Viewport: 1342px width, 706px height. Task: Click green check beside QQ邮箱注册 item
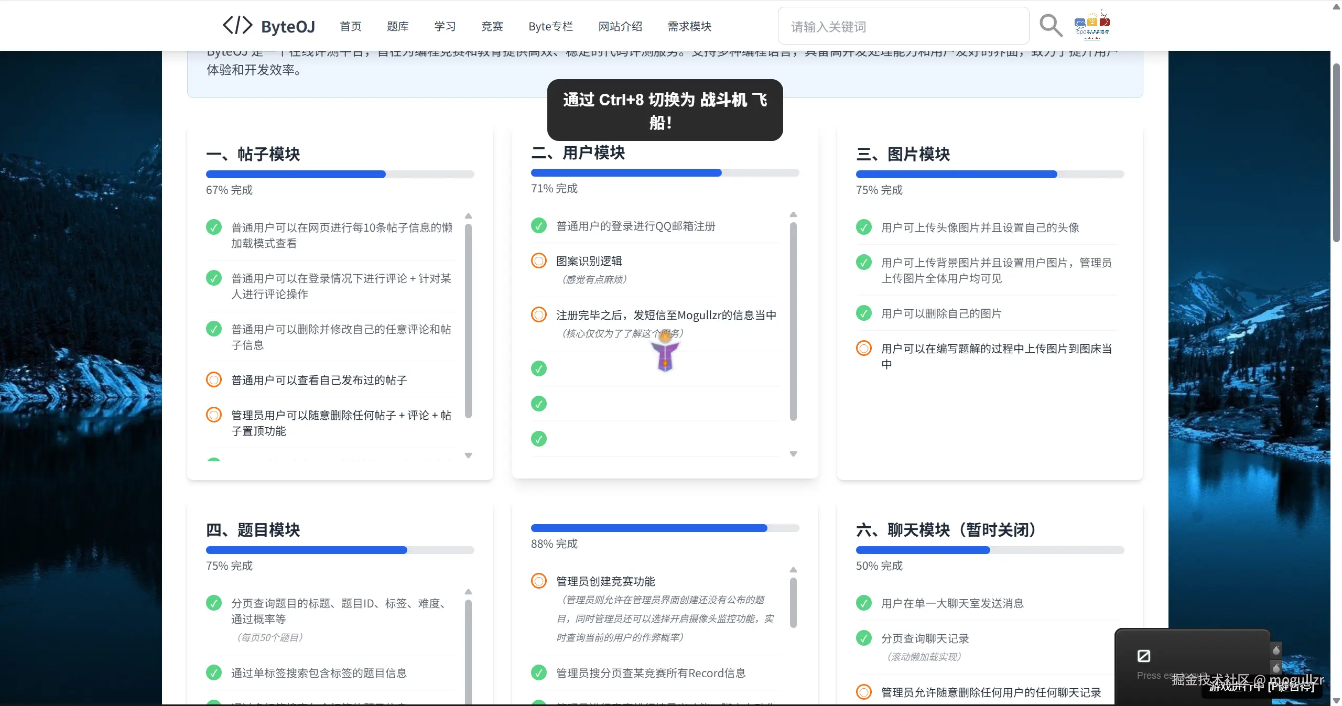tap(538, 226)
